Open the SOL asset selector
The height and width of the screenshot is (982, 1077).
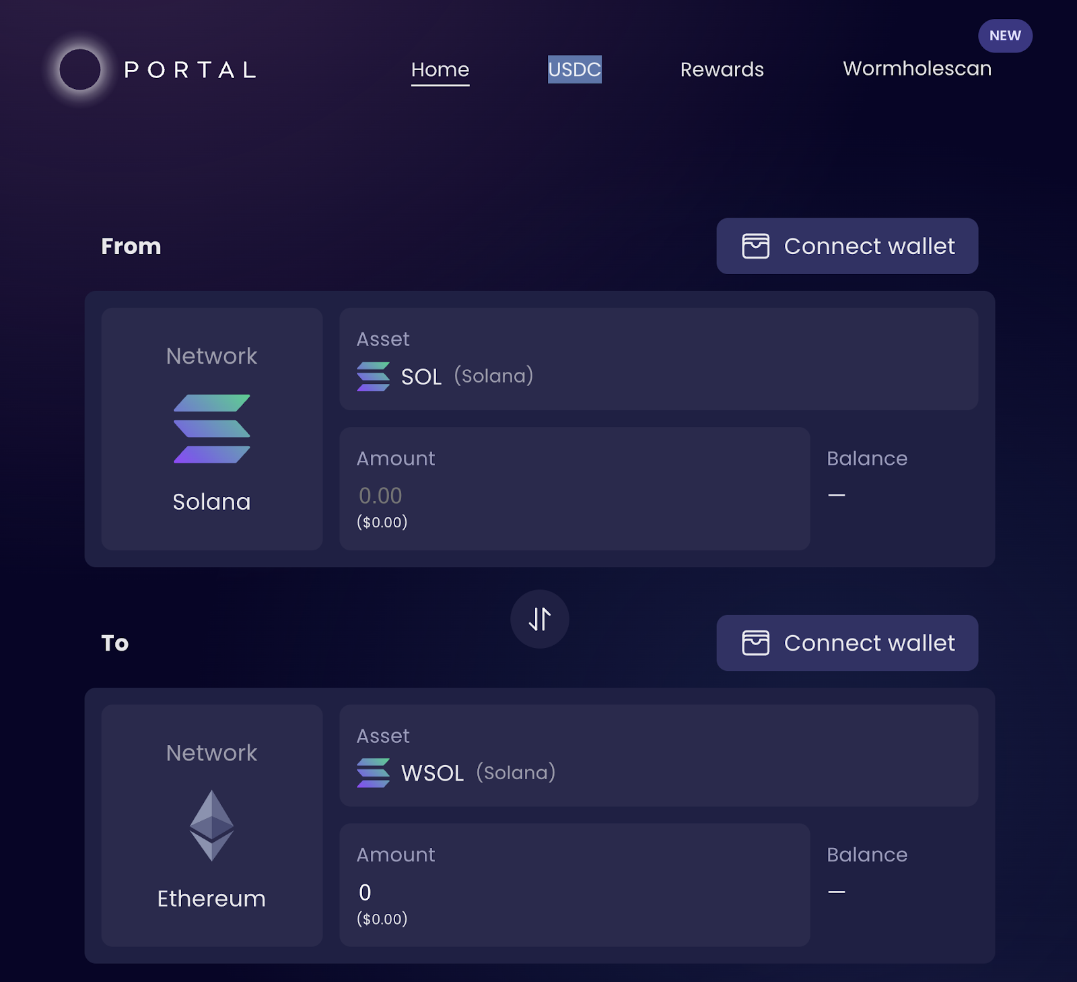click(658, 359)
